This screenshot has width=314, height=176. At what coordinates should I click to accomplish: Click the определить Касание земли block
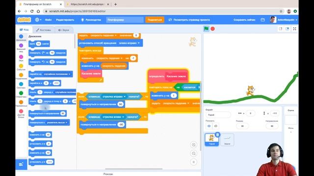tap(168, 76)
